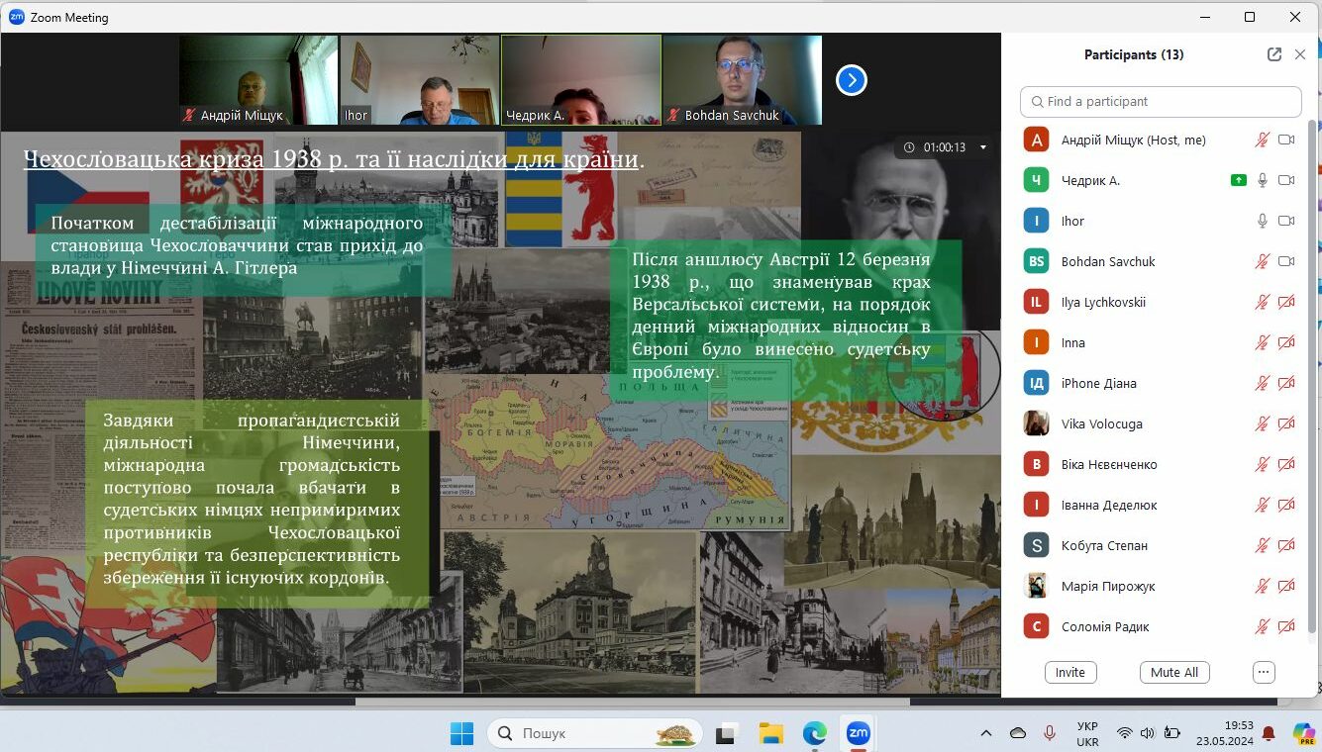Open File Explorer from the taskbar
1322x752 pixels.
click(x=770, y=733)
